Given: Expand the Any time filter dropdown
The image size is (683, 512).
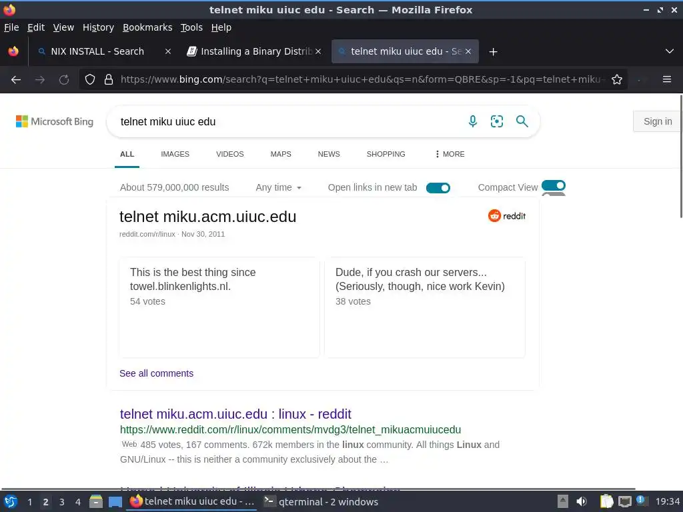Looking at the screenshot, I should pyautogui.click(x=279, y=187).
